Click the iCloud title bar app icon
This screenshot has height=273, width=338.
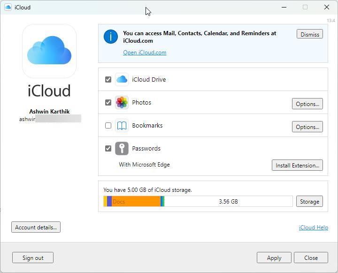8,8
